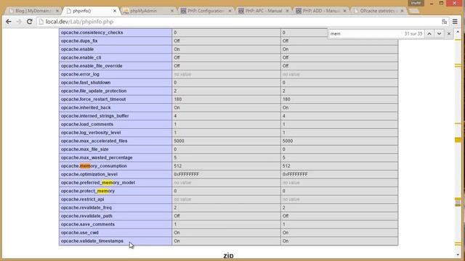Open a new tab button
465x261 pixels.
coord(414,11)
